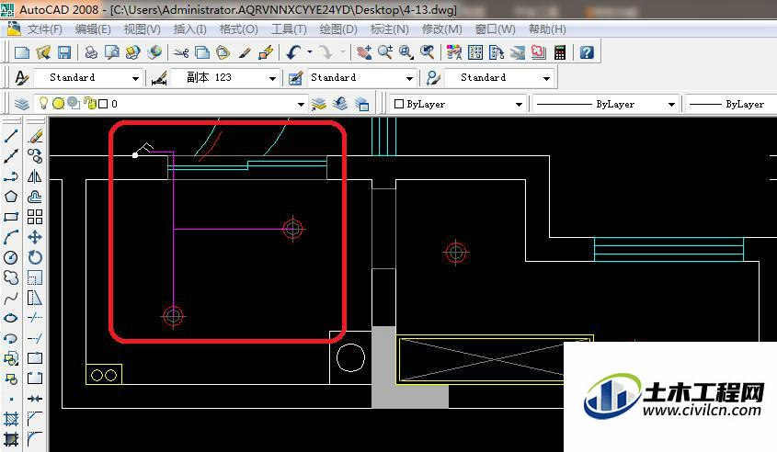Open Plot Preview icon
The width and height of the screenshot is (777, 452).
(x=112, y=52)
